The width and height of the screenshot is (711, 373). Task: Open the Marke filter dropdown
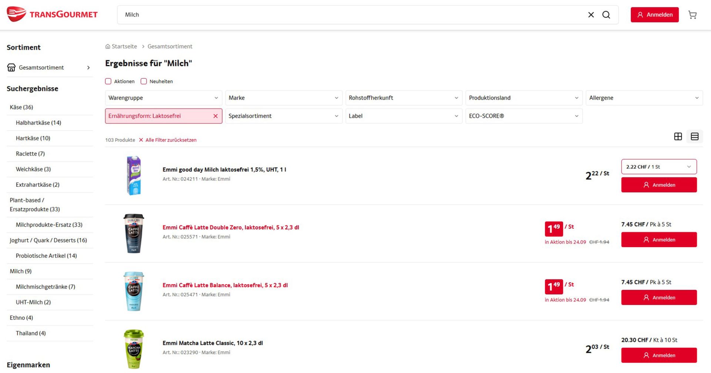284,98
